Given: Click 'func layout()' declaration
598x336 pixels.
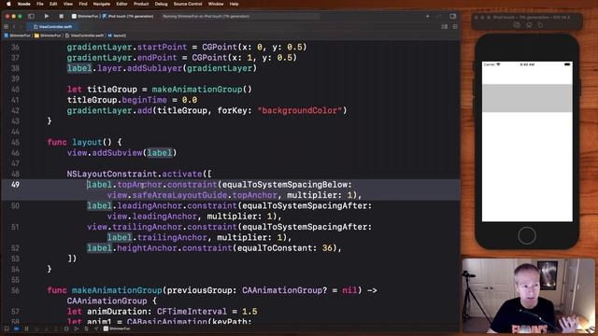Looking at the screenshot, I should click(x=84, y=143).
